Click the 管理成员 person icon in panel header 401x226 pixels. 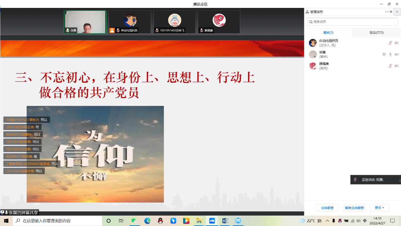pos(307,12)
